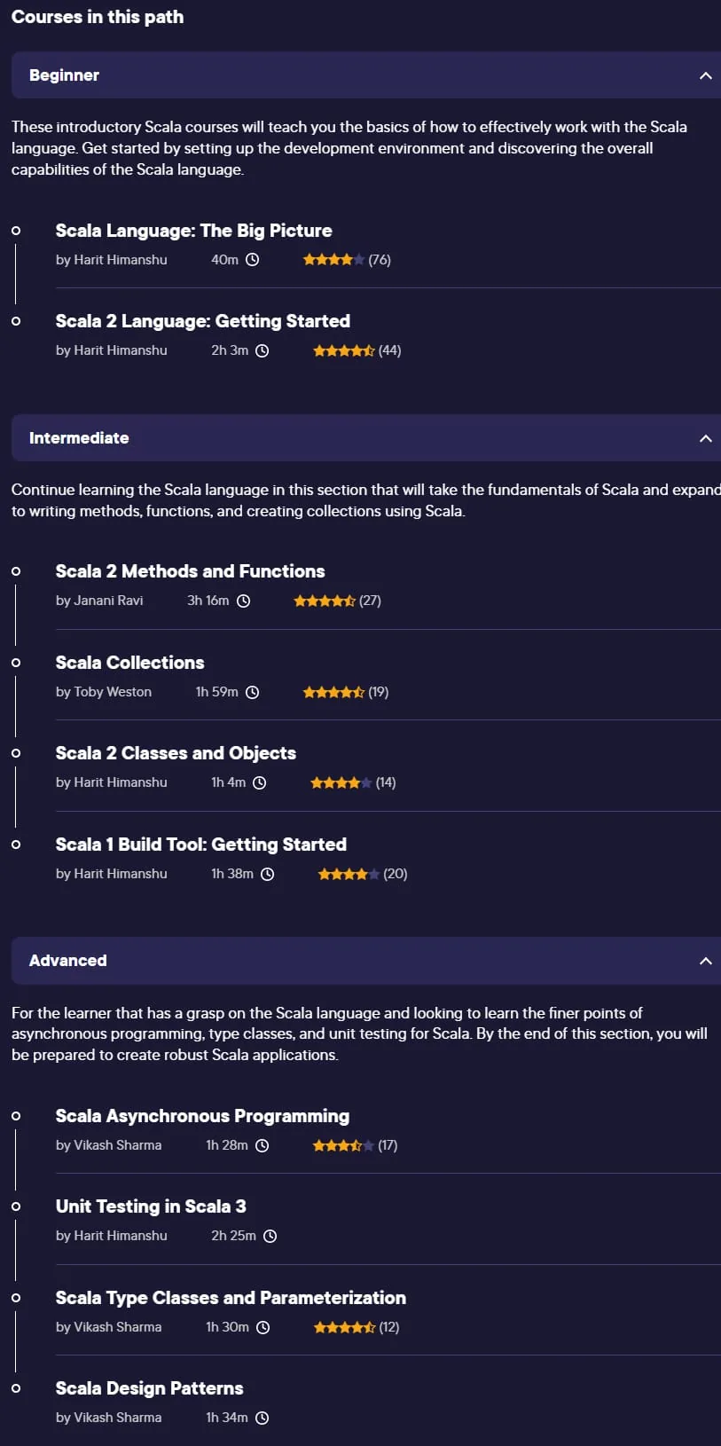721x1446 pixels.
Task: Open Scala 2 Classes and Objects course
Action: coord(176,753)
